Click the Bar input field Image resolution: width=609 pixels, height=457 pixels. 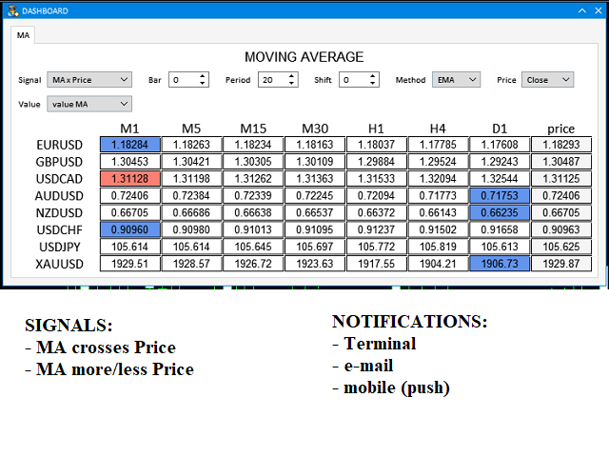(183, 80)
